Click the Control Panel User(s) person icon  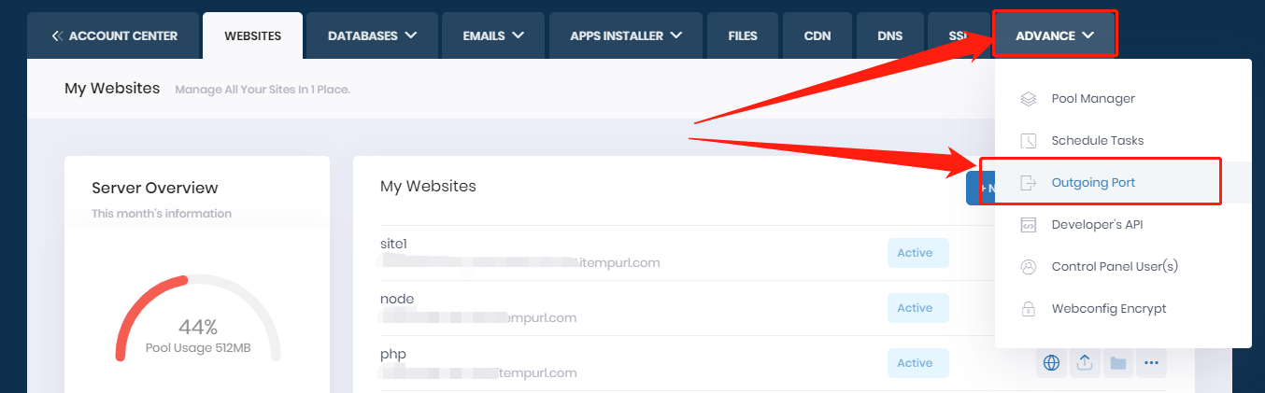tap(1028, 267)
